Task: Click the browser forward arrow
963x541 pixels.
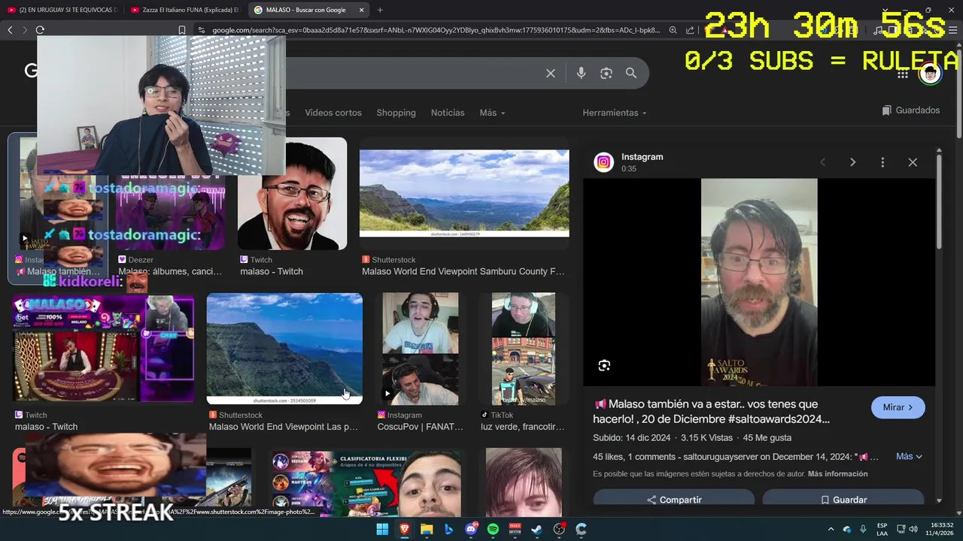Action: [25, 30]
